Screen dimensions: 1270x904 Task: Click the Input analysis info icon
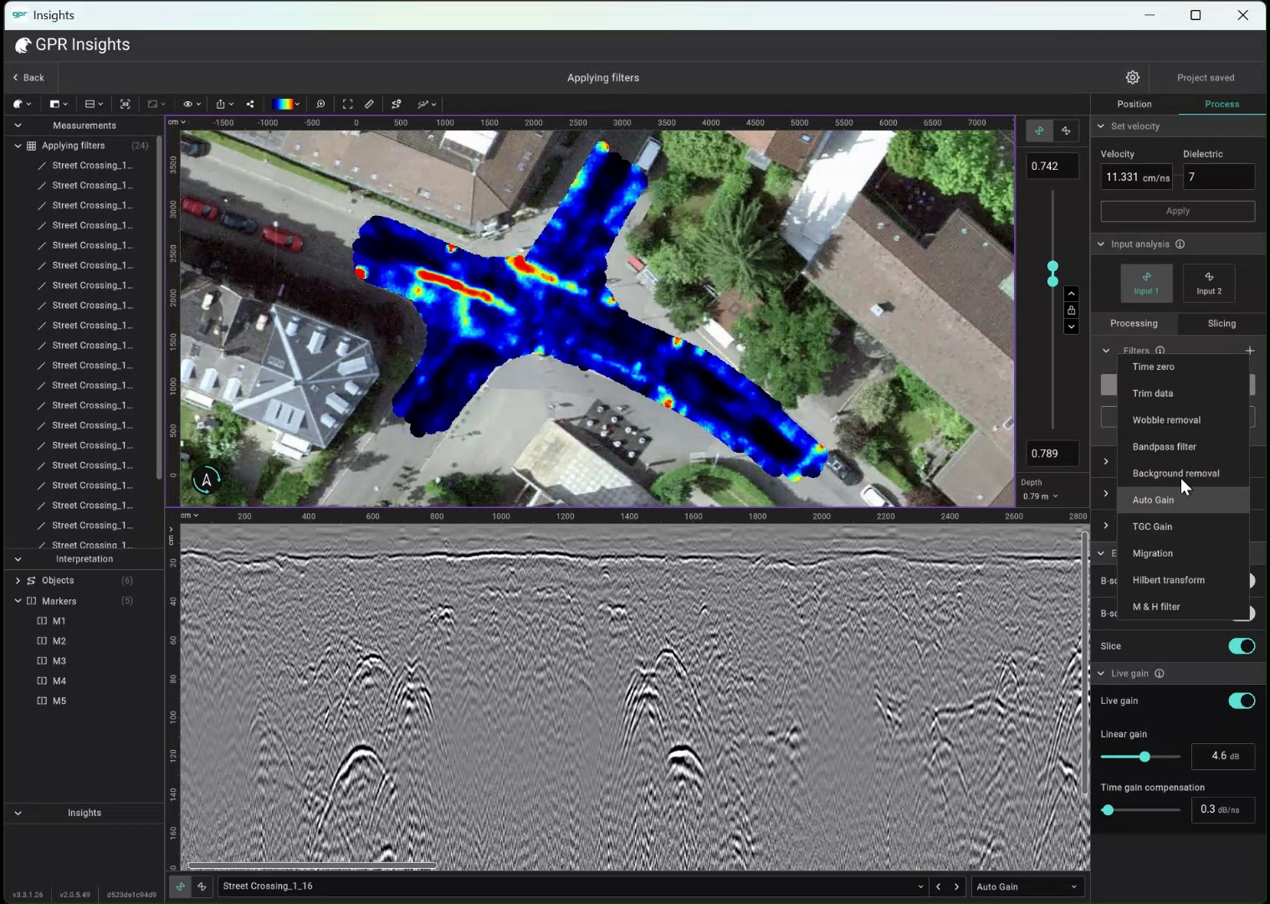[x=1180, y=244]
